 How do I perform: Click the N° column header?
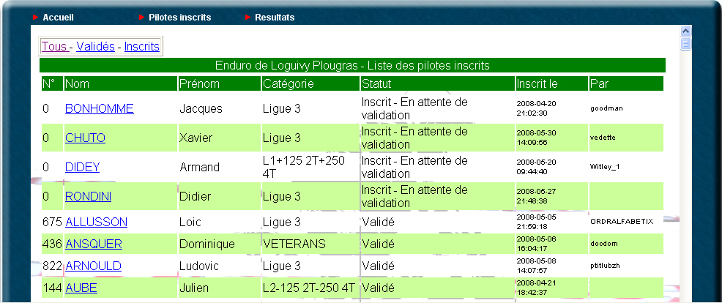point(52,84)
